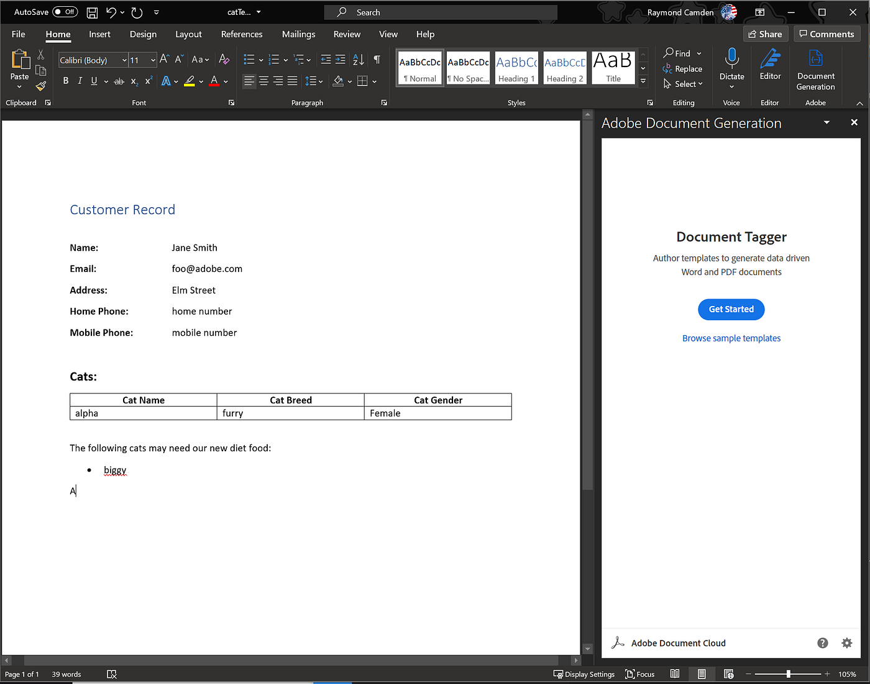This screenshot has height=684, width=870.
Task: Toggle bold formatting
Action: (65, 81)
